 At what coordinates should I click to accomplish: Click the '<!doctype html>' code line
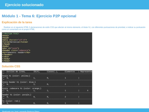[x=10, y=34]
